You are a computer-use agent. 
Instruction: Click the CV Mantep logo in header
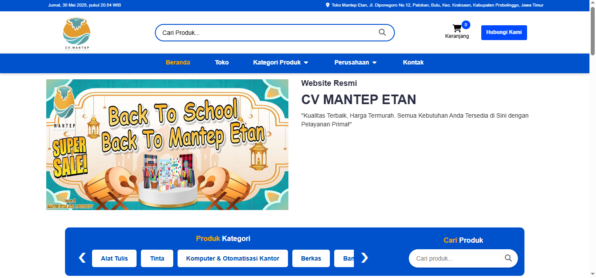click(x=77, y=34)
